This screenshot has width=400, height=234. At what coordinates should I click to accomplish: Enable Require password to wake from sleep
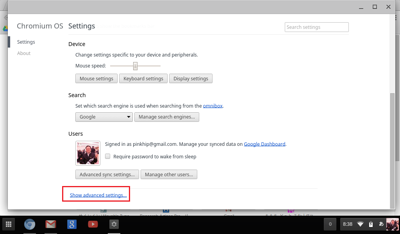coord(108,156)
